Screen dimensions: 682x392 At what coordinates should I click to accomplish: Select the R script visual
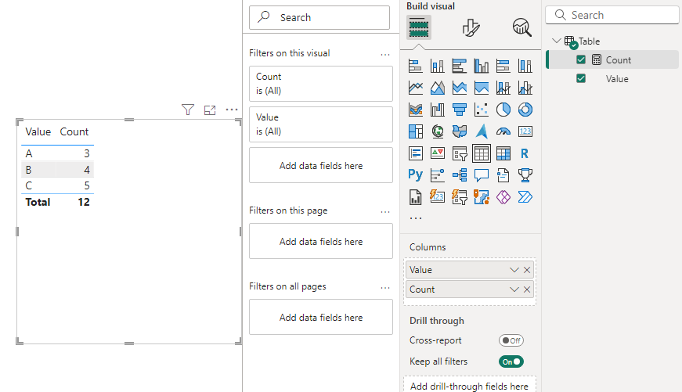(525, 153)
